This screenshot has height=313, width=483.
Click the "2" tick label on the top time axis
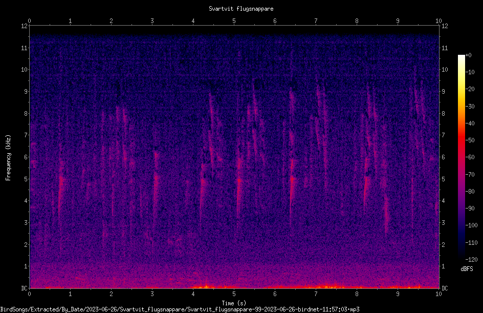[111, 20]
